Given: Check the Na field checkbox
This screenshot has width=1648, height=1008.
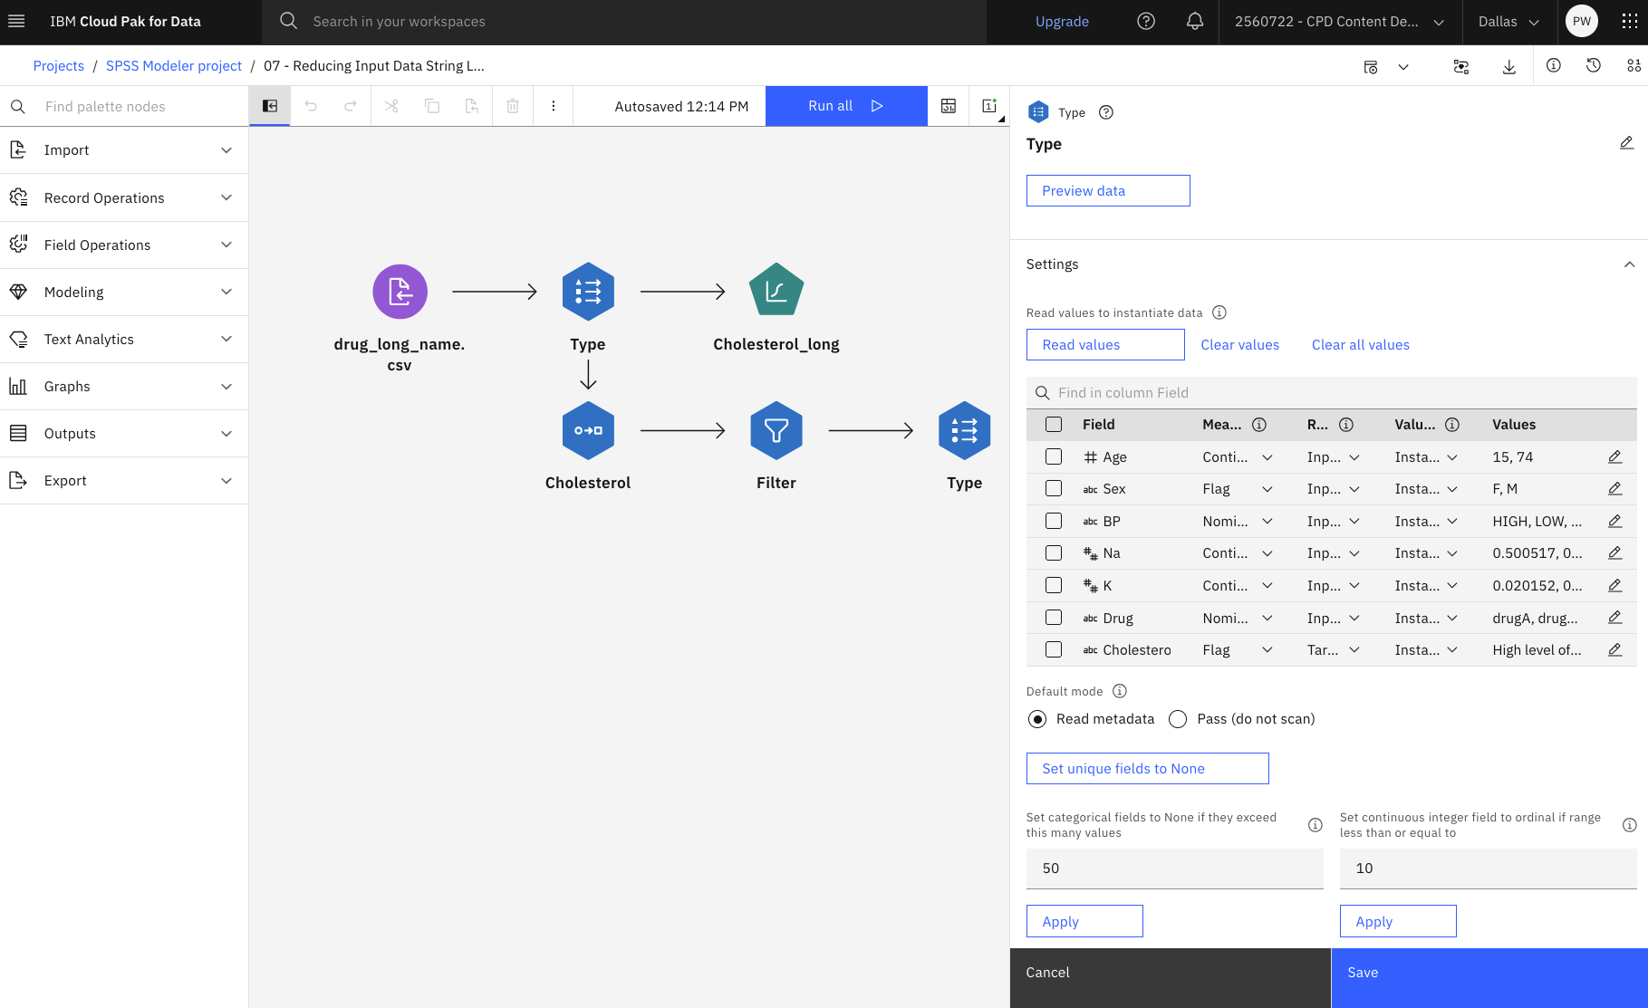Looking at the screenshot, I should coord(1054,553).
